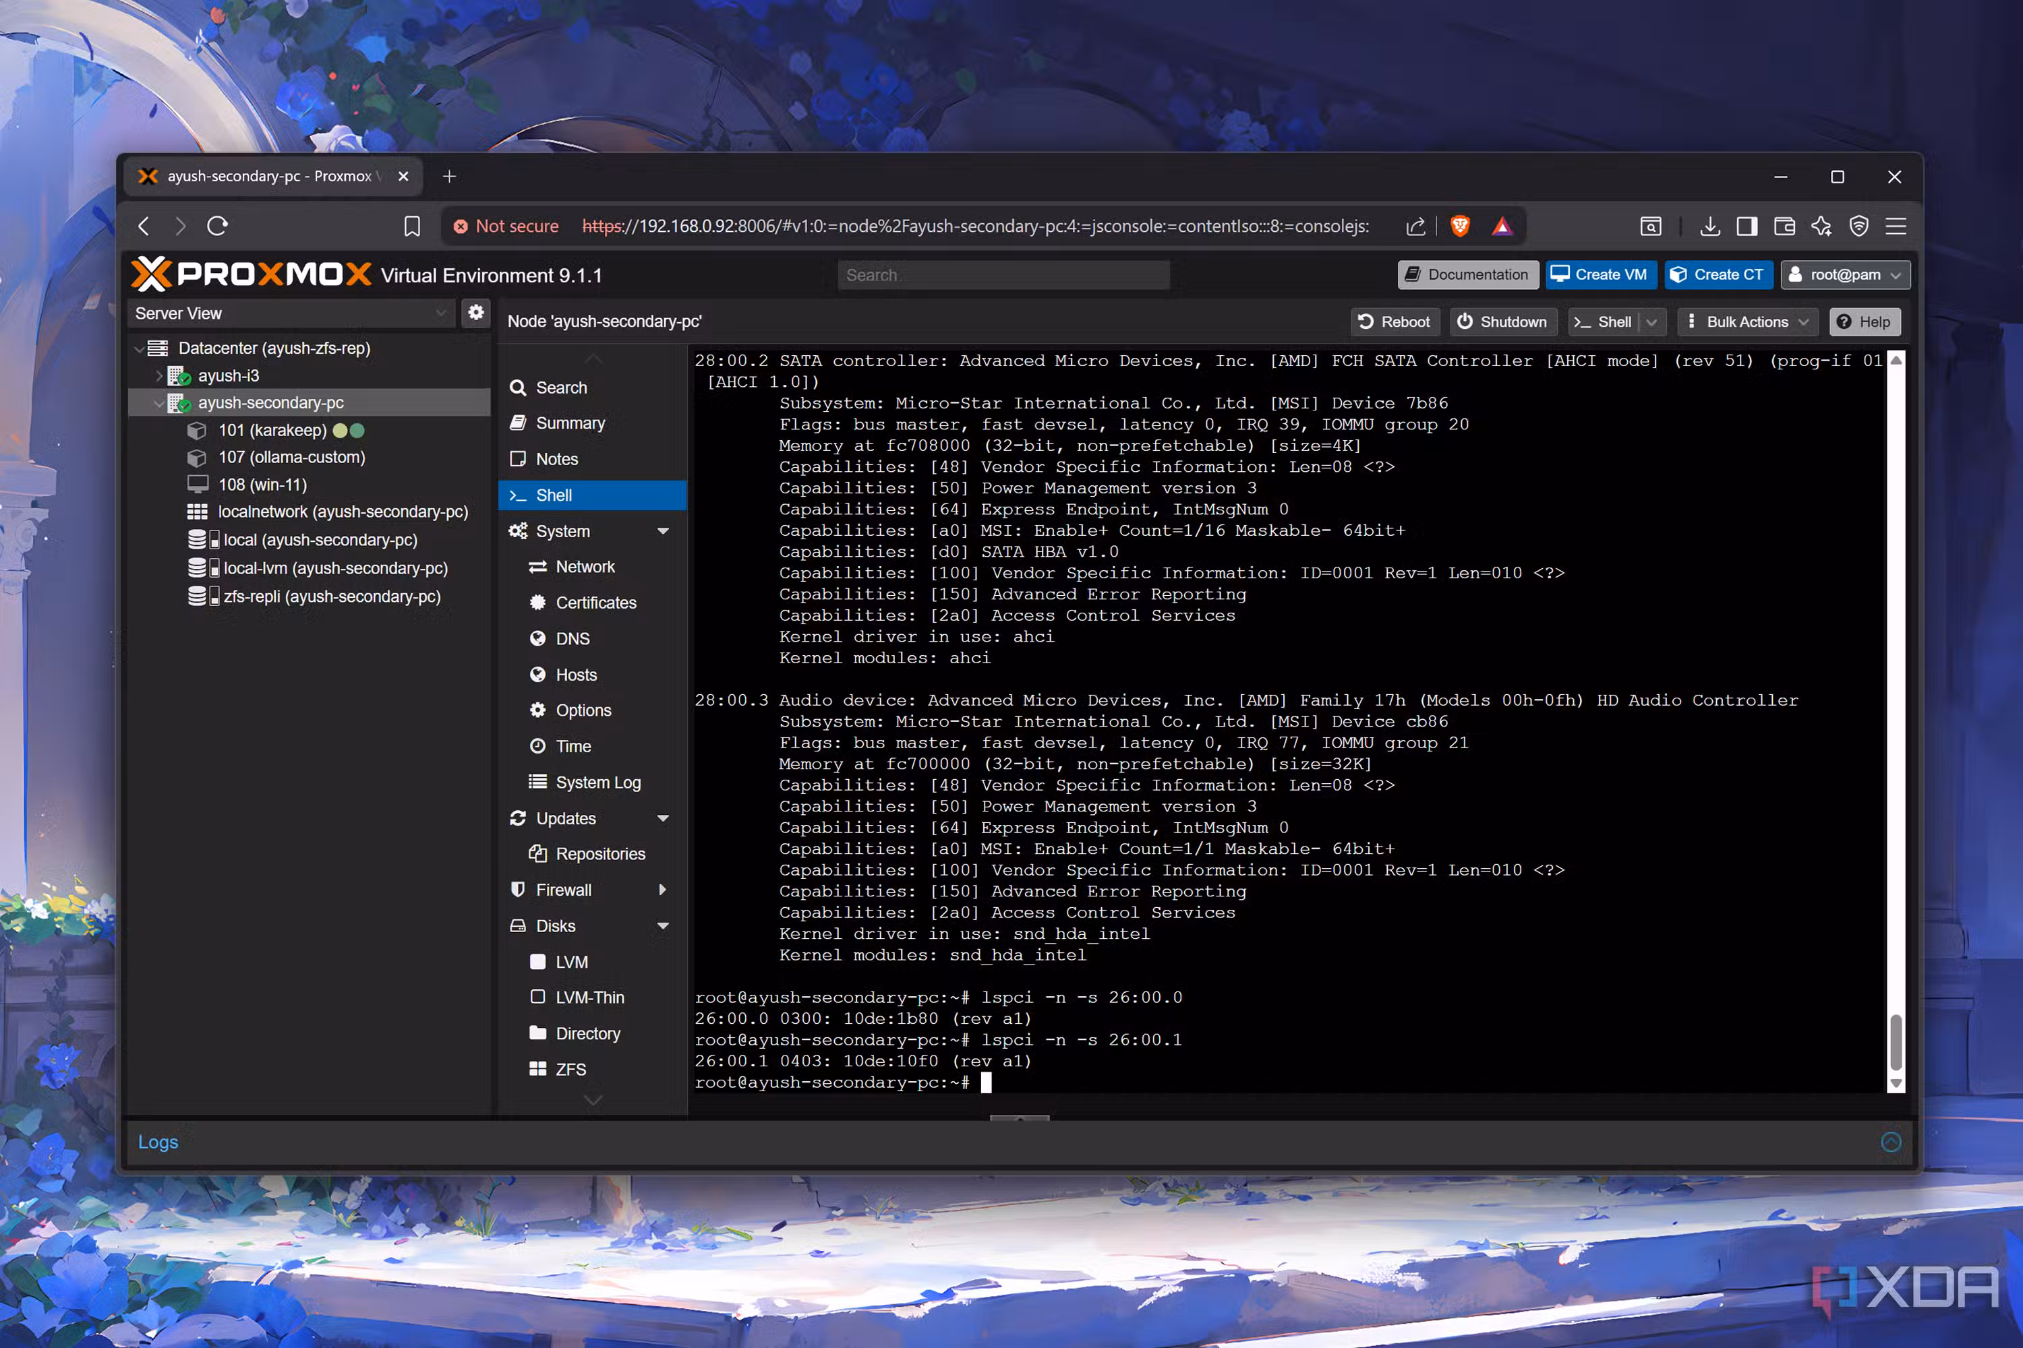Click the Proxmox search input field
Image resolution: width=2023 pixels, height=1348 pixels.
[1004, 275]
